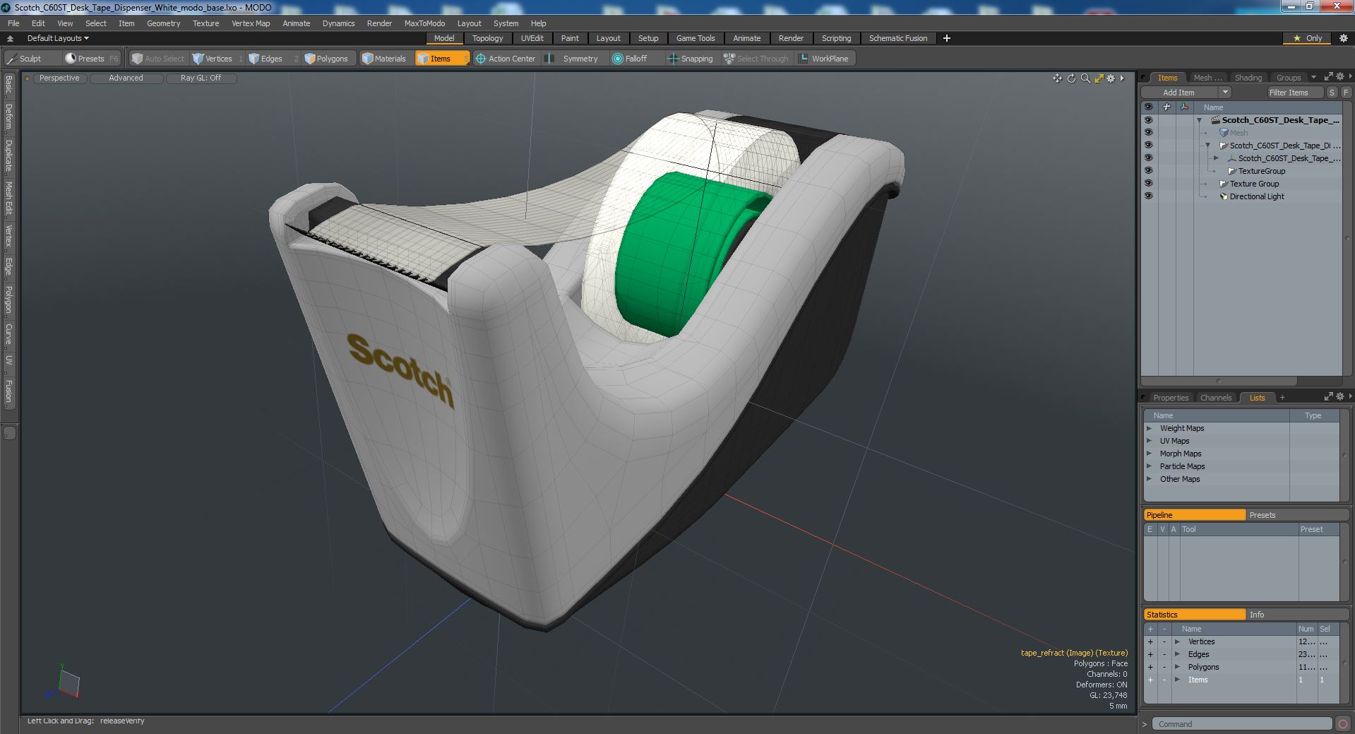Select the Sculpt tool button
The image size is (1355, 734).
click(25, 59)
